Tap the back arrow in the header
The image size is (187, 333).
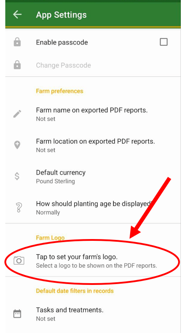coord(17,15)
